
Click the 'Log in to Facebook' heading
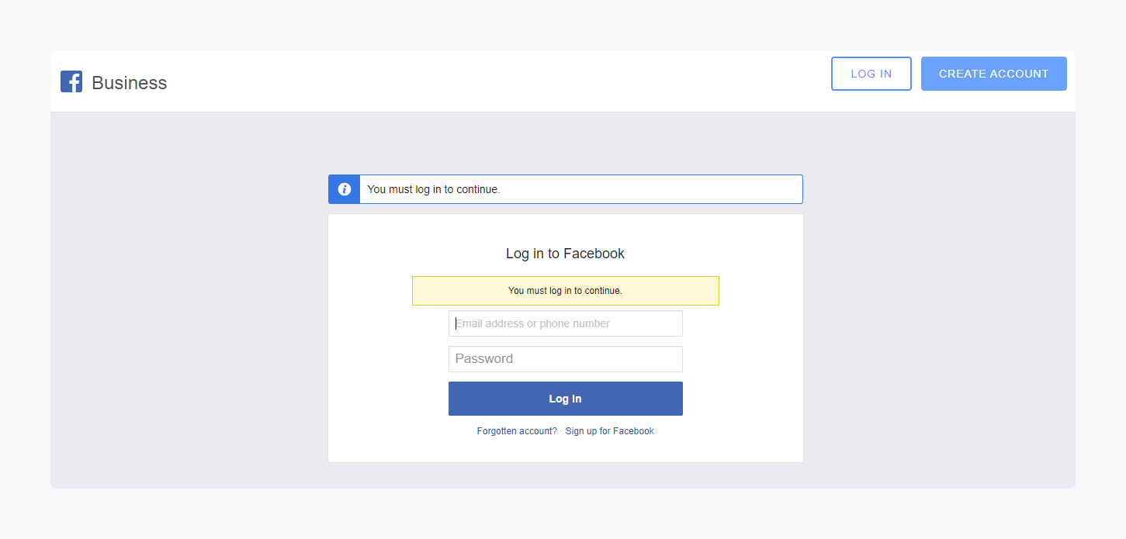(565, 254)
